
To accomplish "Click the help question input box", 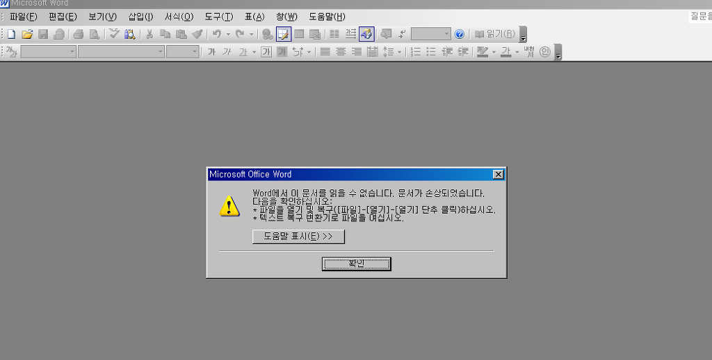I will click(700, 17).
